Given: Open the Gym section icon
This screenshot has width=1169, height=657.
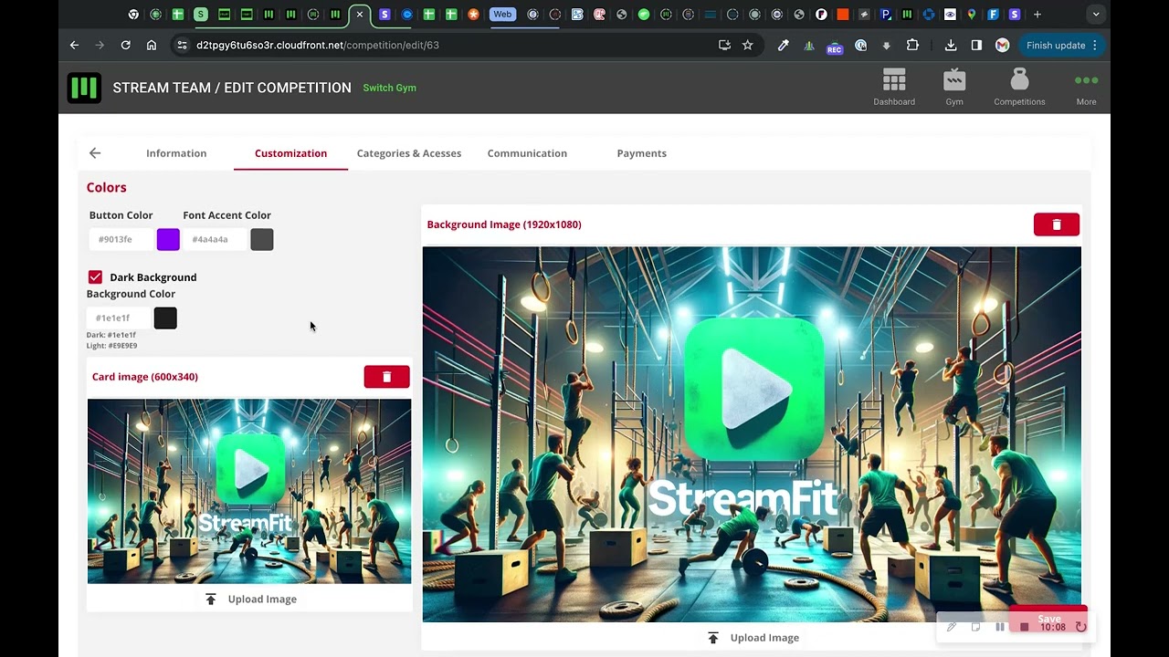Looking at the screenshot, I should (954, 80).
